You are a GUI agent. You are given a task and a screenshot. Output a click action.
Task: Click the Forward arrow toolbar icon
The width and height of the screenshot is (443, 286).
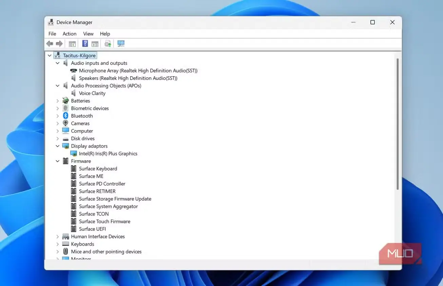pos(59,44)
